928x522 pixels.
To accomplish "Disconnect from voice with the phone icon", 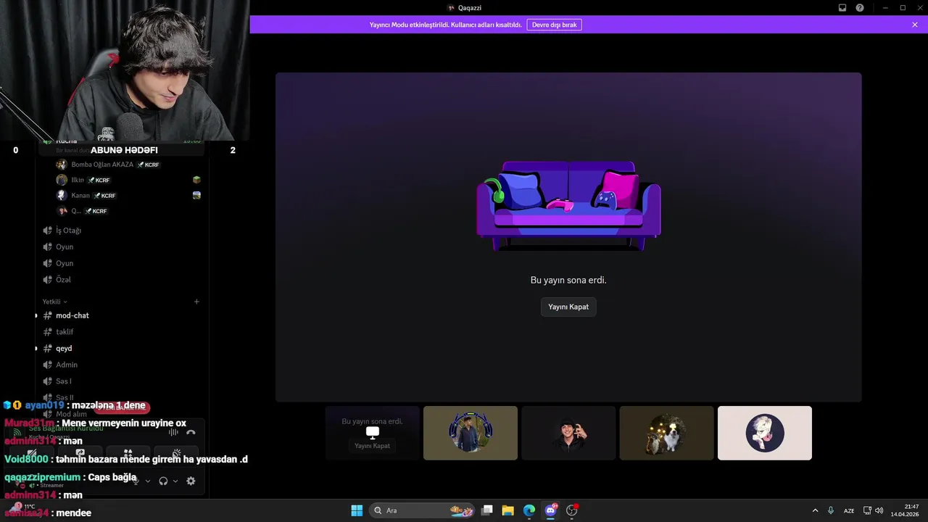I will coord(191,432).
